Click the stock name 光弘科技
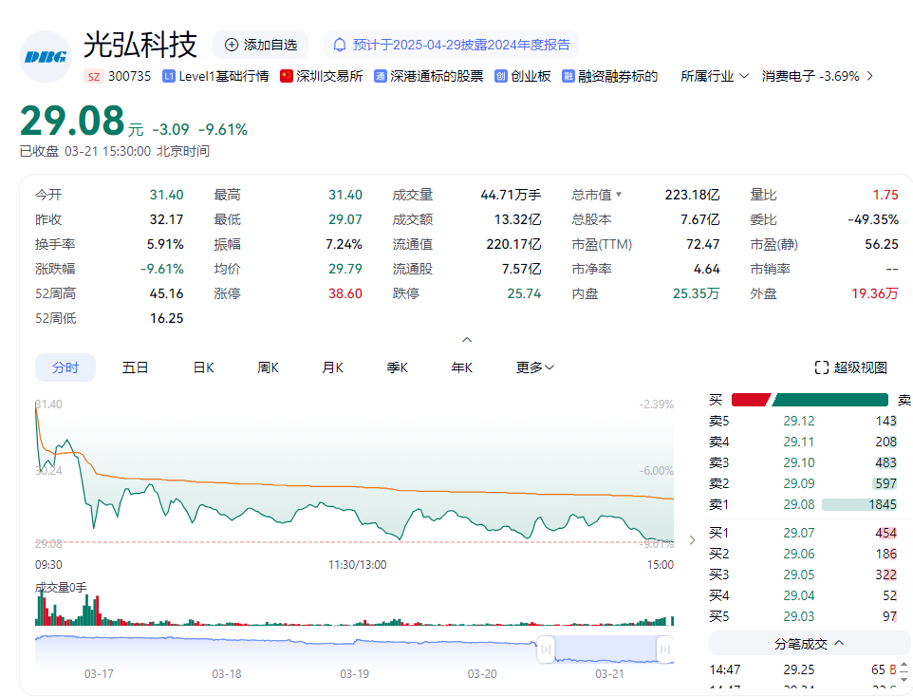This screenshot has height=697, width=913. [x=140, y=45]
